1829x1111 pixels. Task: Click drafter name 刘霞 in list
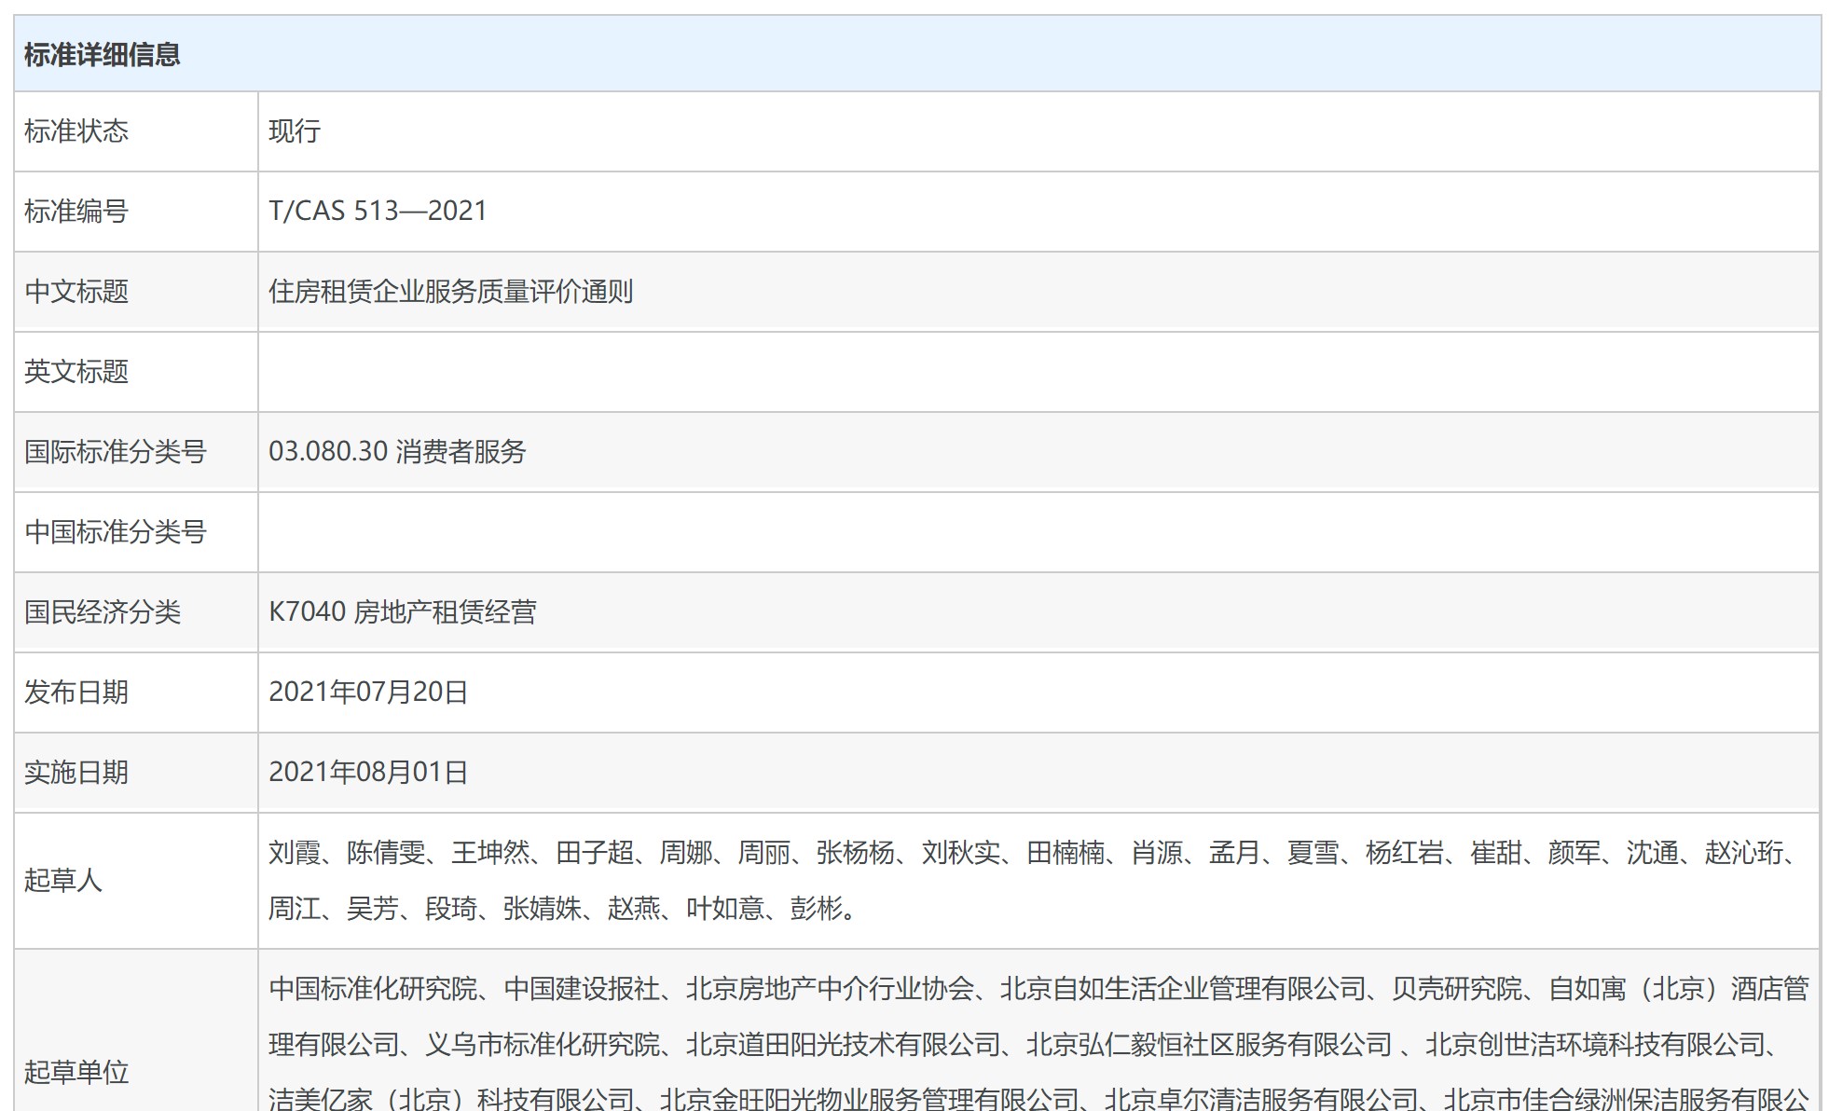(x=295, y=853)
